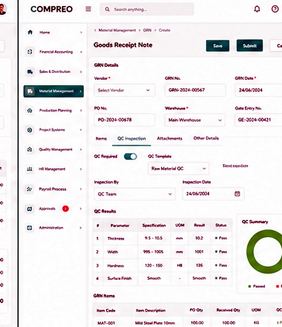This screenshot has height=327, width=282.
Task: Toggle the QC Required switch
Action: (130, 156)
